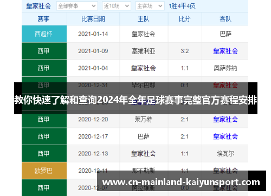Click the date 2021-01-04
Screen dimensions: 271x196
click(93, 68)
